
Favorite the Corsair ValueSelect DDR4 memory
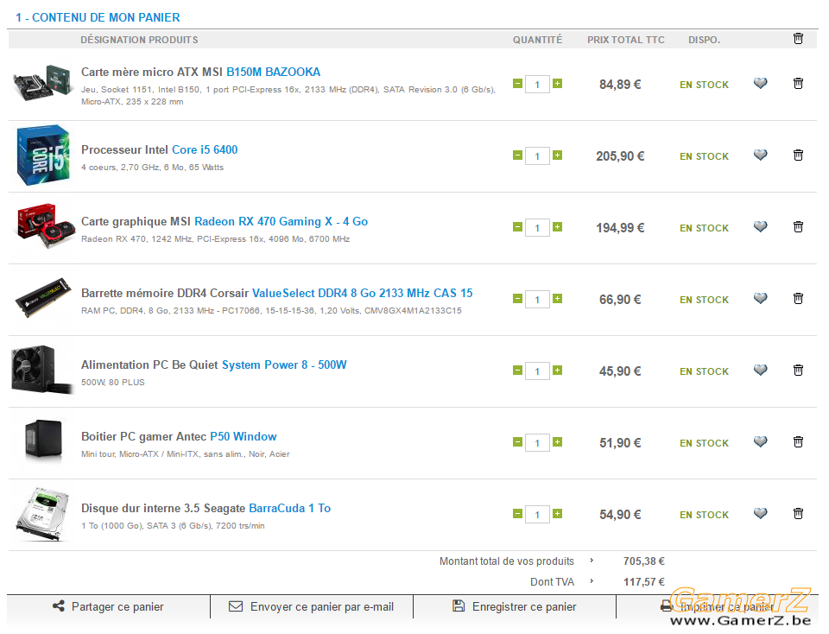pos(760,299)
